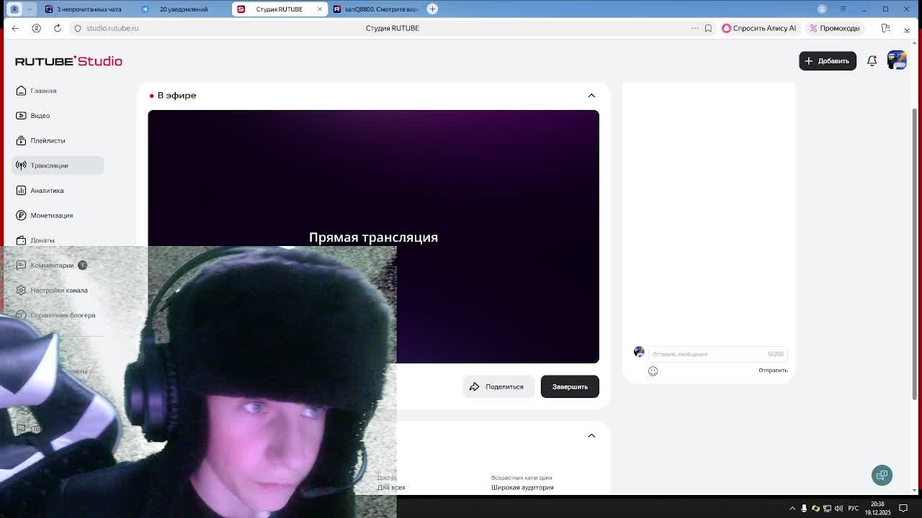Open Промокоды in the browser toolbar
Image resolution: width=922 pixels, height=518 pixels.
(835, 28)
